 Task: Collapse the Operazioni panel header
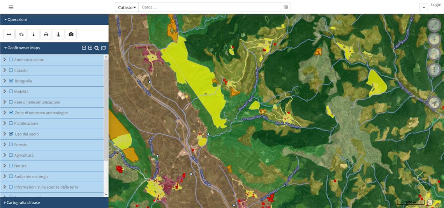click(x=16, y=19)
